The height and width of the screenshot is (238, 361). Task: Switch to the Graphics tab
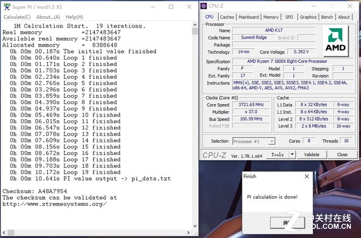308,17
